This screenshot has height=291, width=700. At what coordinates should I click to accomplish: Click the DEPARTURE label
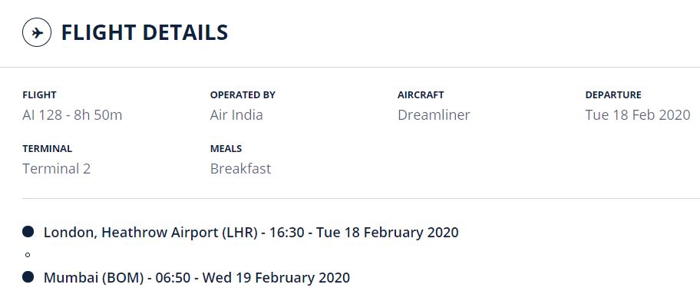pos(613,95)
